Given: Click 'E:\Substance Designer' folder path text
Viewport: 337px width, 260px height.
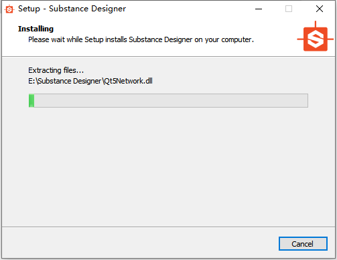Looking at the screenshot, I should coord(65,81).
